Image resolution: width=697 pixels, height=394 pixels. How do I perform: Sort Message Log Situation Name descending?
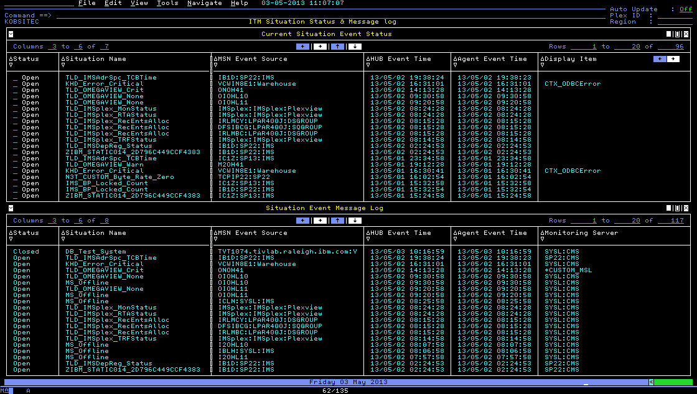[x=63, y=239]
